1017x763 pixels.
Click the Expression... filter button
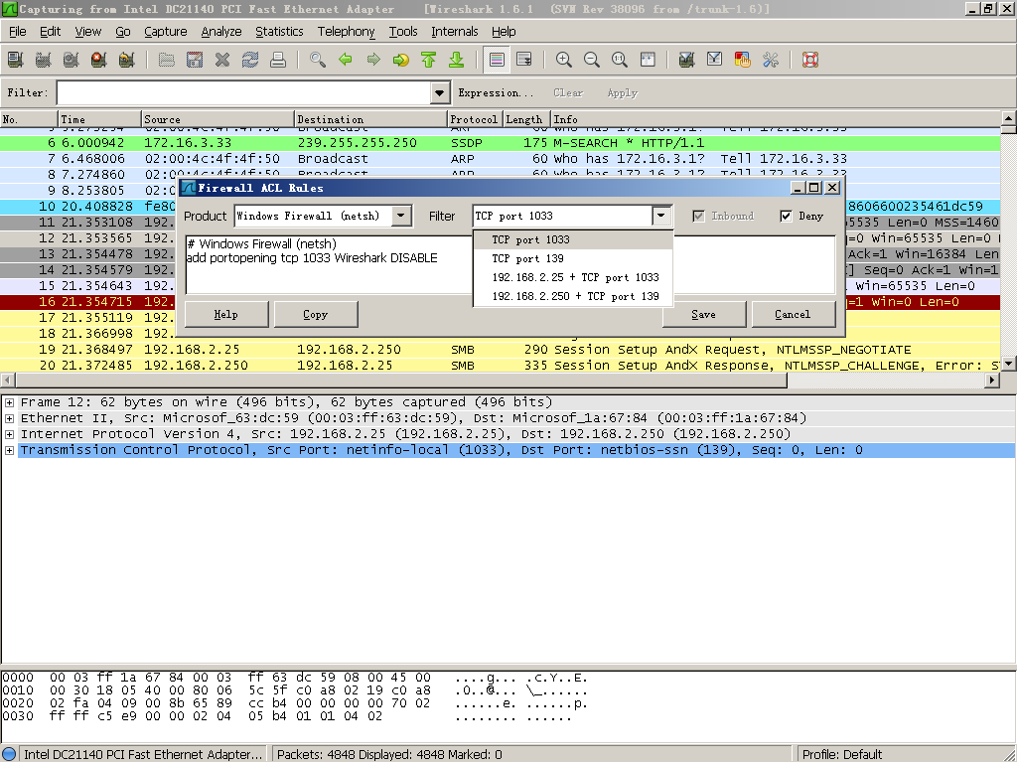(496, 92)
